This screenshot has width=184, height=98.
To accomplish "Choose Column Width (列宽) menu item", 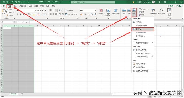I will 143,29.
